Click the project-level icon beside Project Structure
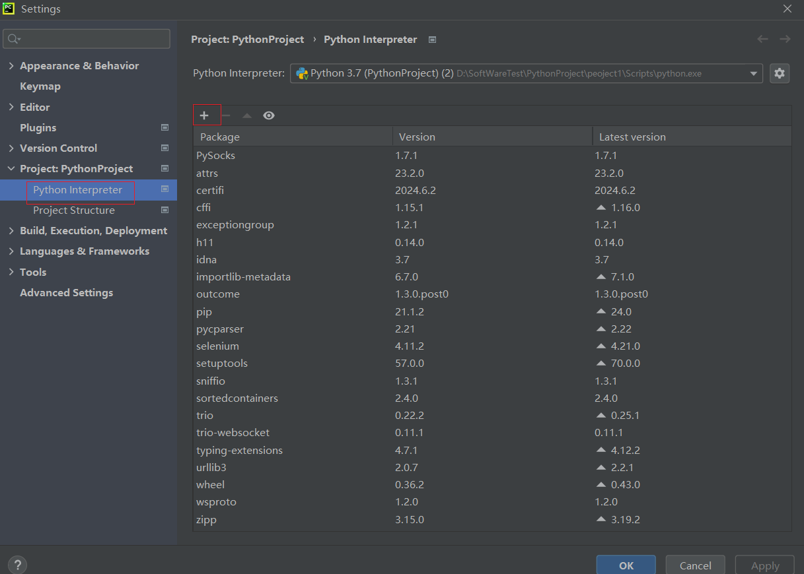This screenshot has width=804, height=574. pyautogui.click(x=164, y=210)
